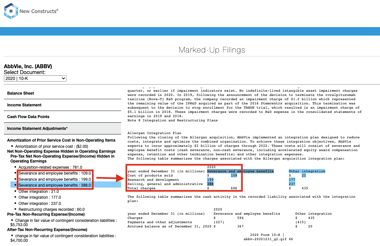Viewport: 380px width, 246px height.
Task: Click Acquisition-related expenses : 781.0 item
Action: tap(50, 167)
